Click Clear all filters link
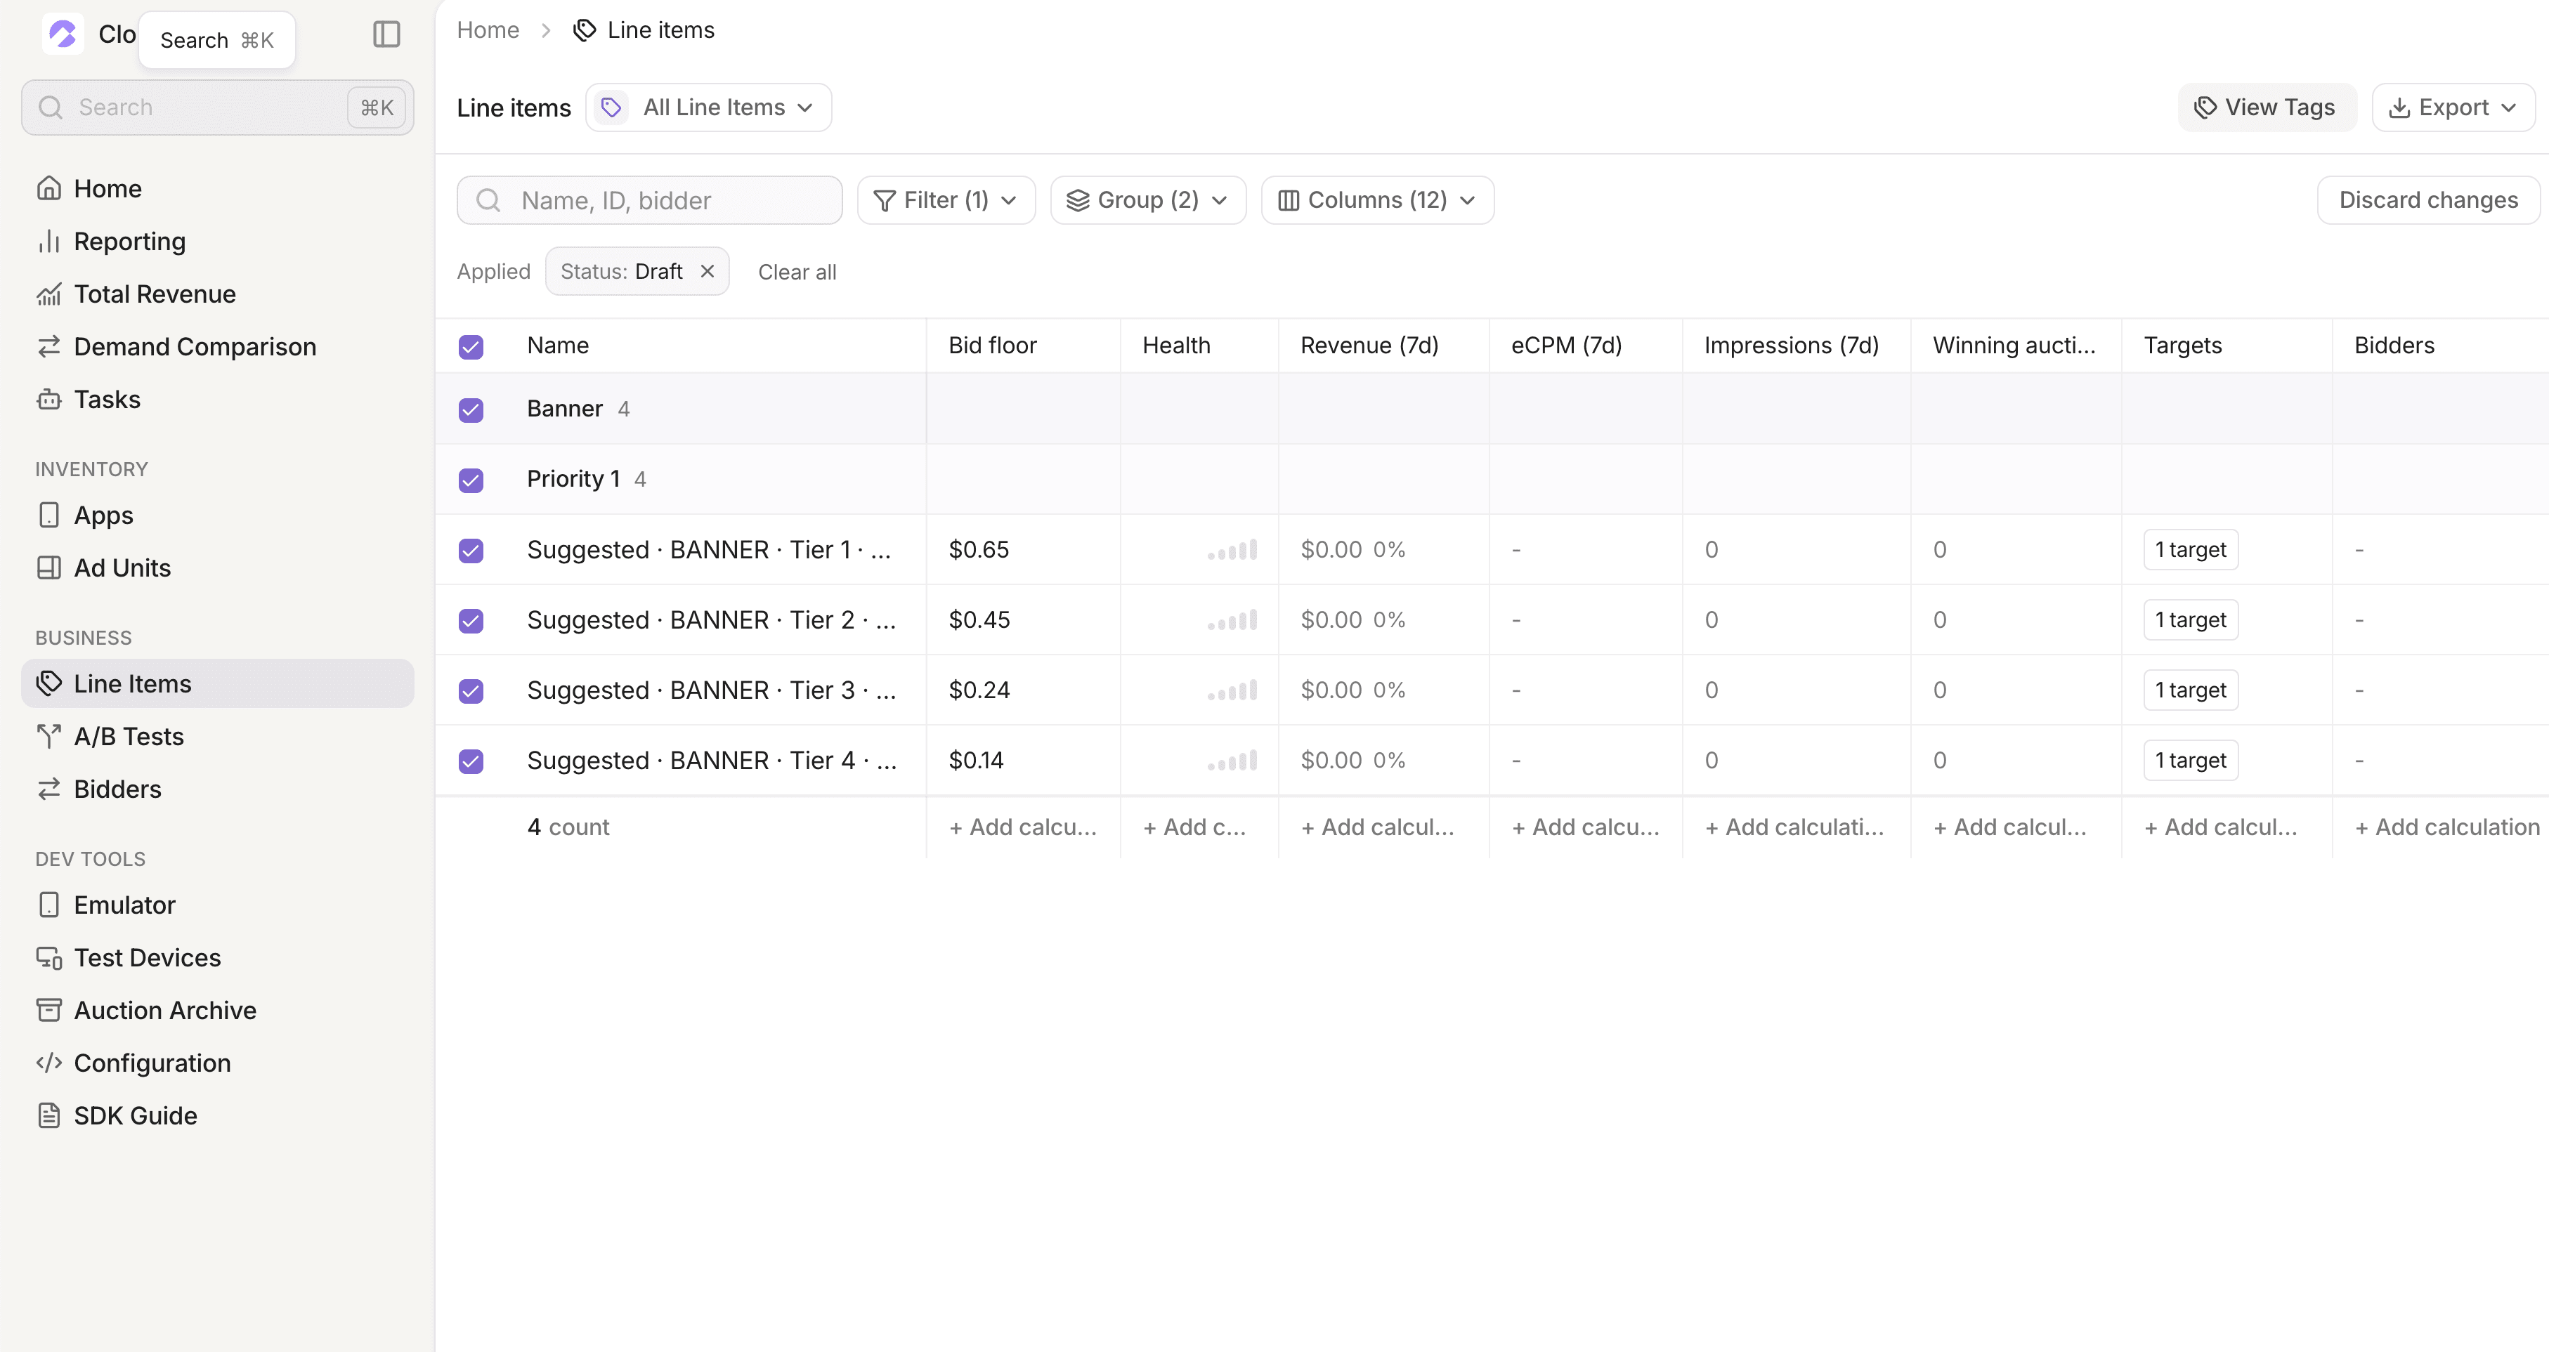The width and height of the screenshot is (2549, 1352). (797, 272)
